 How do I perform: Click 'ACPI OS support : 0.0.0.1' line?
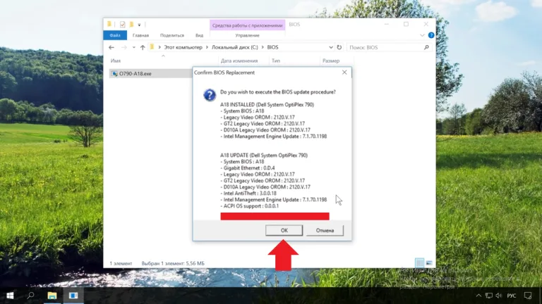tap(249, 206)
